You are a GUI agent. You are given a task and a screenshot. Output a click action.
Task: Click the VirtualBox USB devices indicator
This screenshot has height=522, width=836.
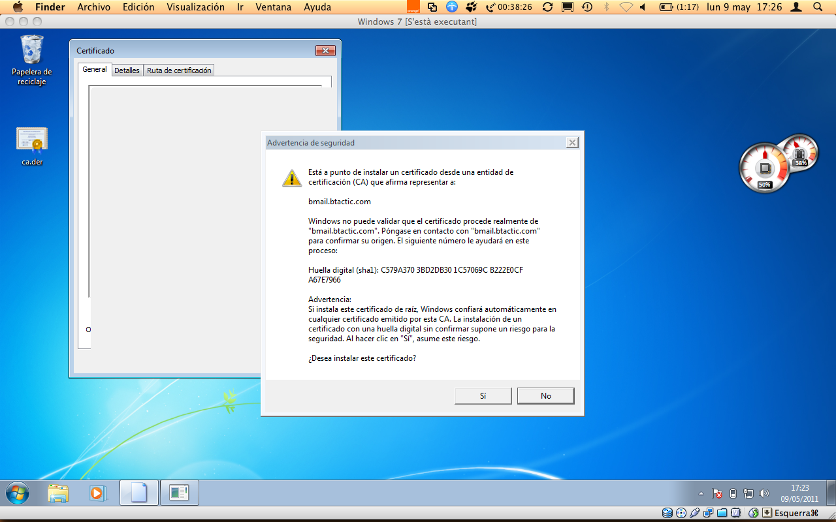click(695, 514)
